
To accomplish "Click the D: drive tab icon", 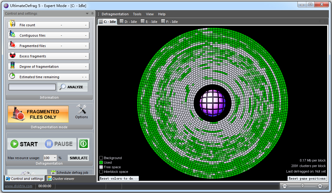I will [122, 21].
